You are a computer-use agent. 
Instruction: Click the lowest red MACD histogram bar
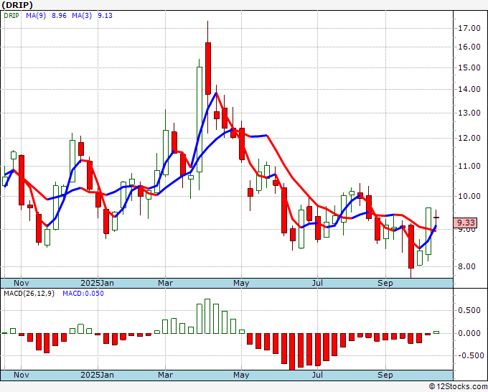[x=293, y=351]
